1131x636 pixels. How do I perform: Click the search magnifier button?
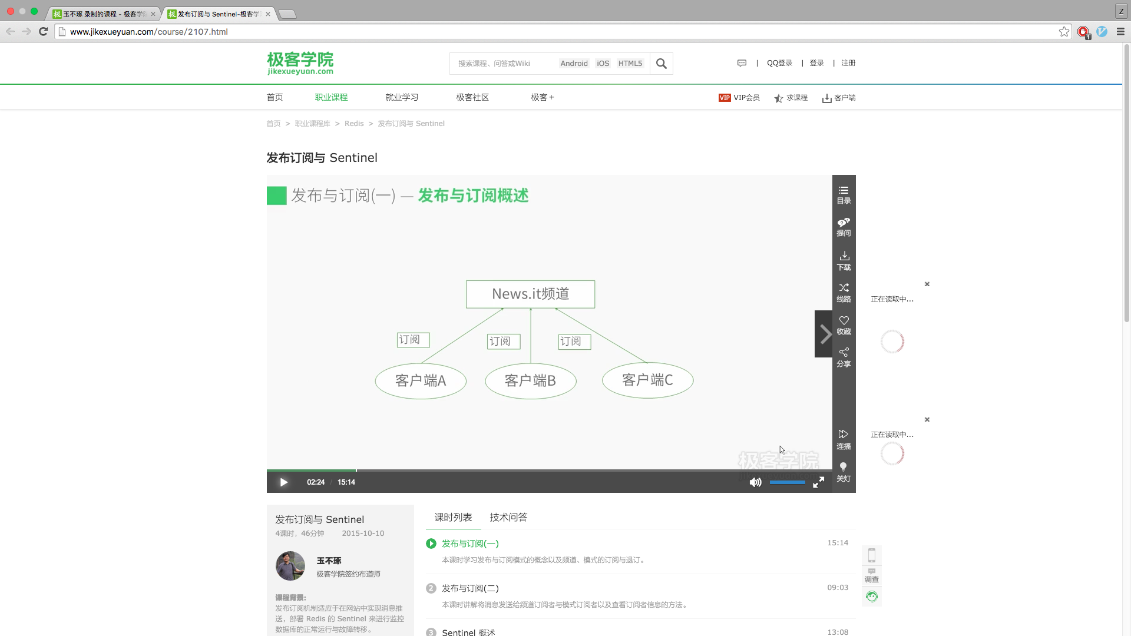(x=661, y=64)
